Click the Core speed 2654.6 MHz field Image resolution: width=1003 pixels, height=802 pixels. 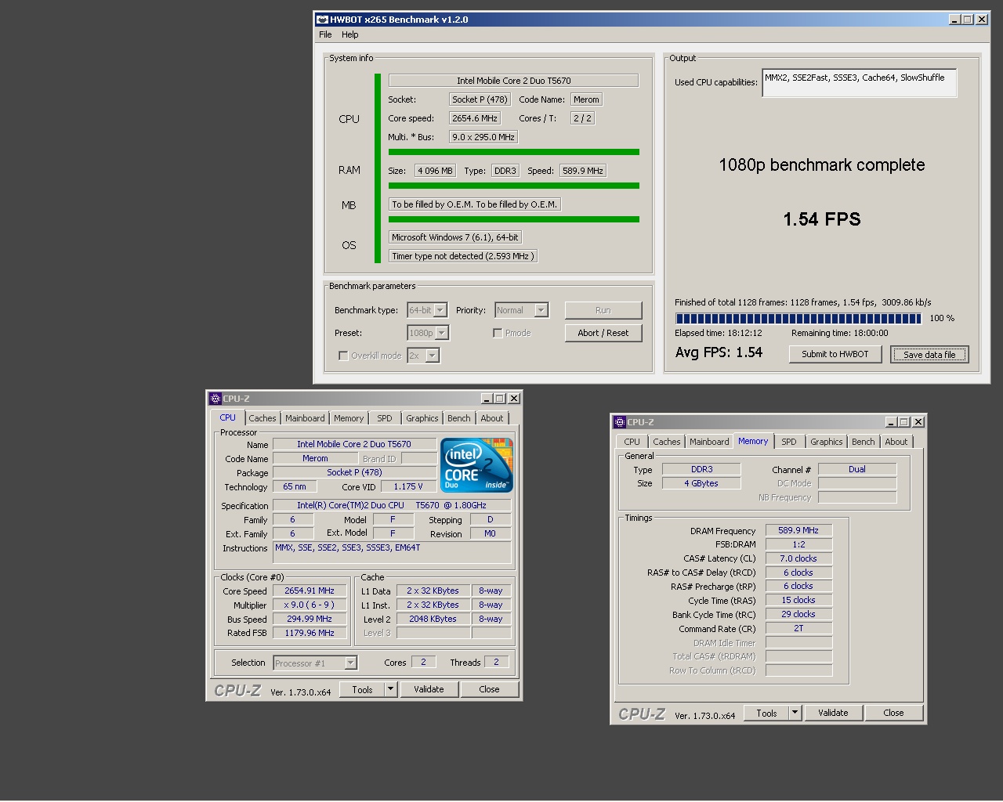pyautogui.click(x=475, y=118)
